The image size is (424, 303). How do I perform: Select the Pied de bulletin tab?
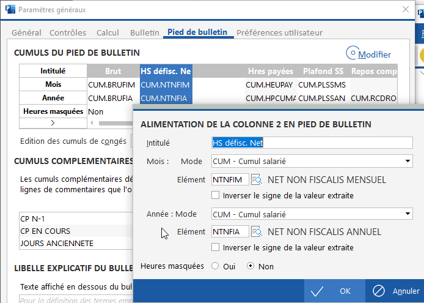[x=197, y=32]
